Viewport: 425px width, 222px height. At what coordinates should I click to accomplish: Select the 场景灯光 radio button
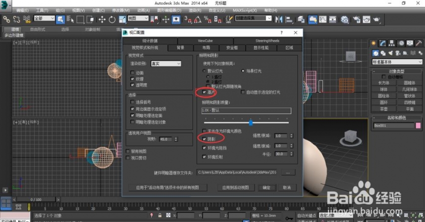tap(243, 71)
